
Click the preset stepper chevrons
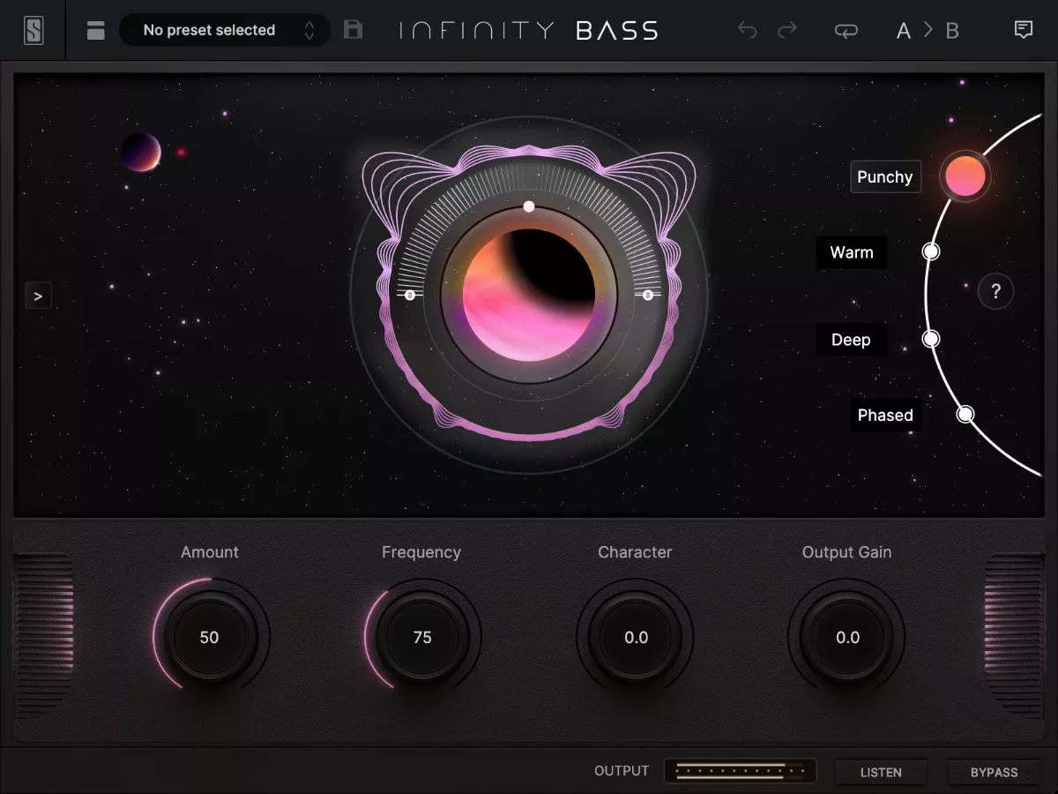[x=309, y=29]
